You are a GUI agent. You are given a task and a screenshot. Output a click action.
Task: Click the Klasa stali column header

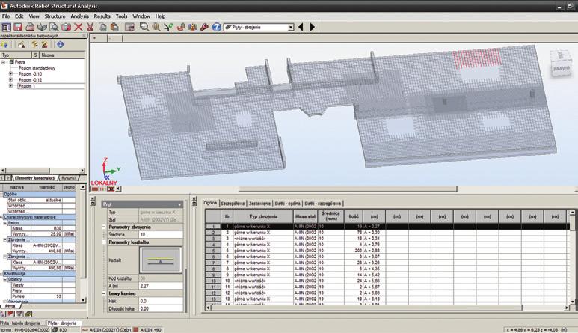point(306,216)
